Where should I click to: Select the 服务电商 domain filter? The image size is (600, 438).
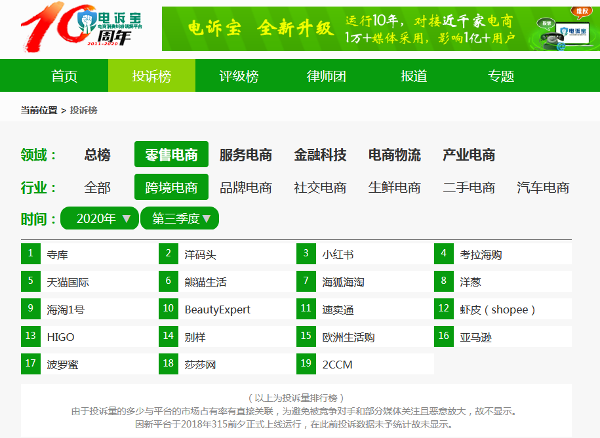245,155
